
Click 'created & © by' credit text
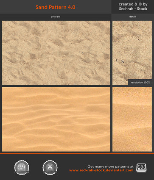133,4
